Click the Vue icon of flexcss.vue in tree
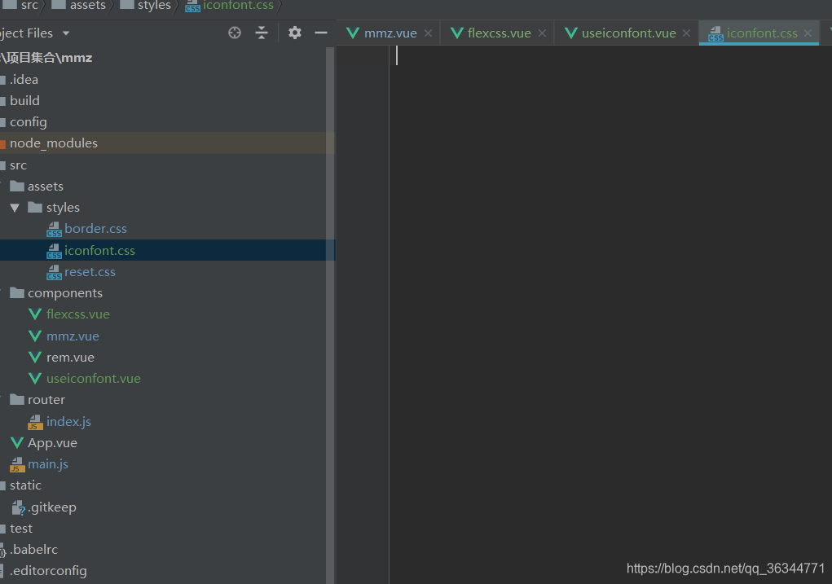832x584 pixels. pos(35,314)
